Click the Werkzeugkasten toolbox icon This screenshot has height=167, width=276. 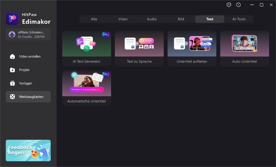point(12,97)
